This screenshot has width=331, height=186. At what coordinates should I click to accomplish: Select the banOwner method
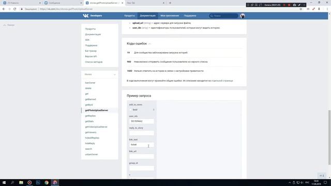(90, 83)
